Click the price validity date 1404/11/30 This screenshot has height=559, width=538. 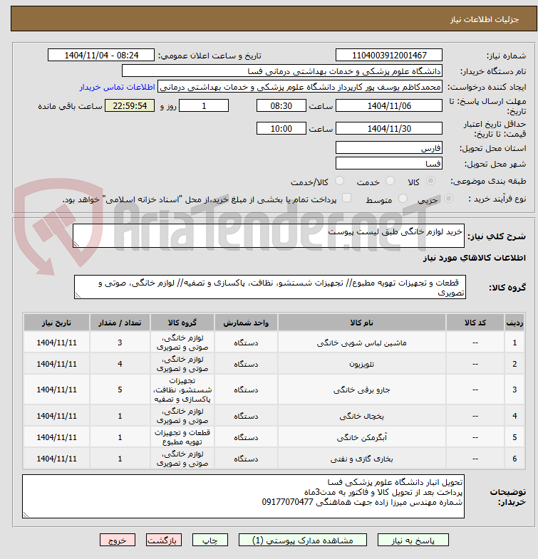click(389, 129)
